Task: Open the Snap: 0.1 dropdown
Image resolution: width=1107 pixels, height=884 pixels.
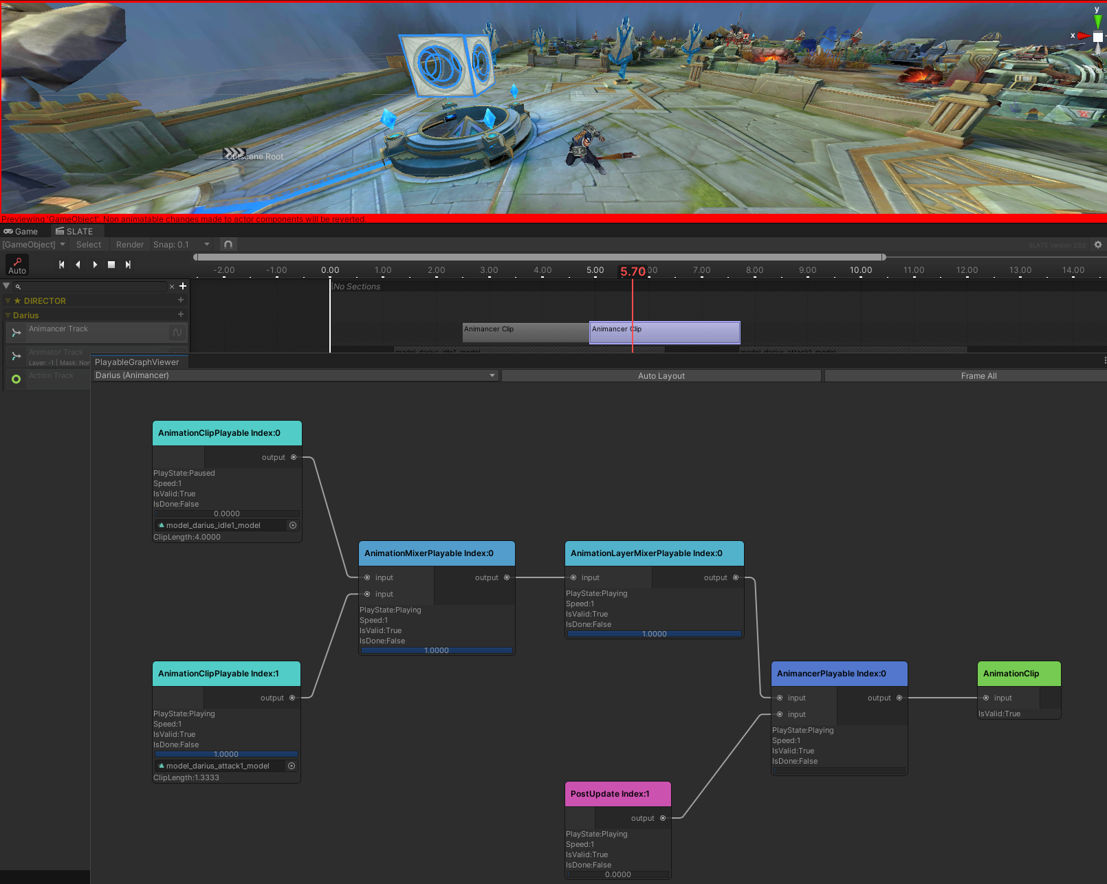Action: point(182,245)
